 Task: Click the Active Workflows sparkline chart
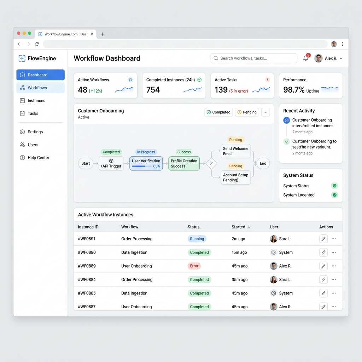tap(124, 89)
